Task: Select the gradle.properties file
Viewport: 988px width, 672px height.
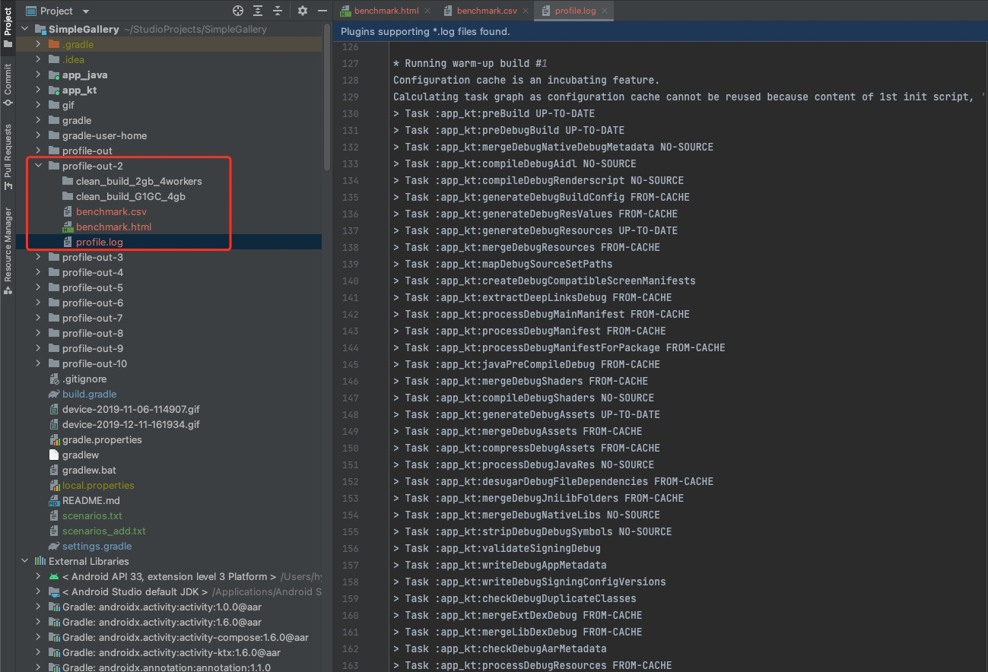Action: click(x=102, y=439)
